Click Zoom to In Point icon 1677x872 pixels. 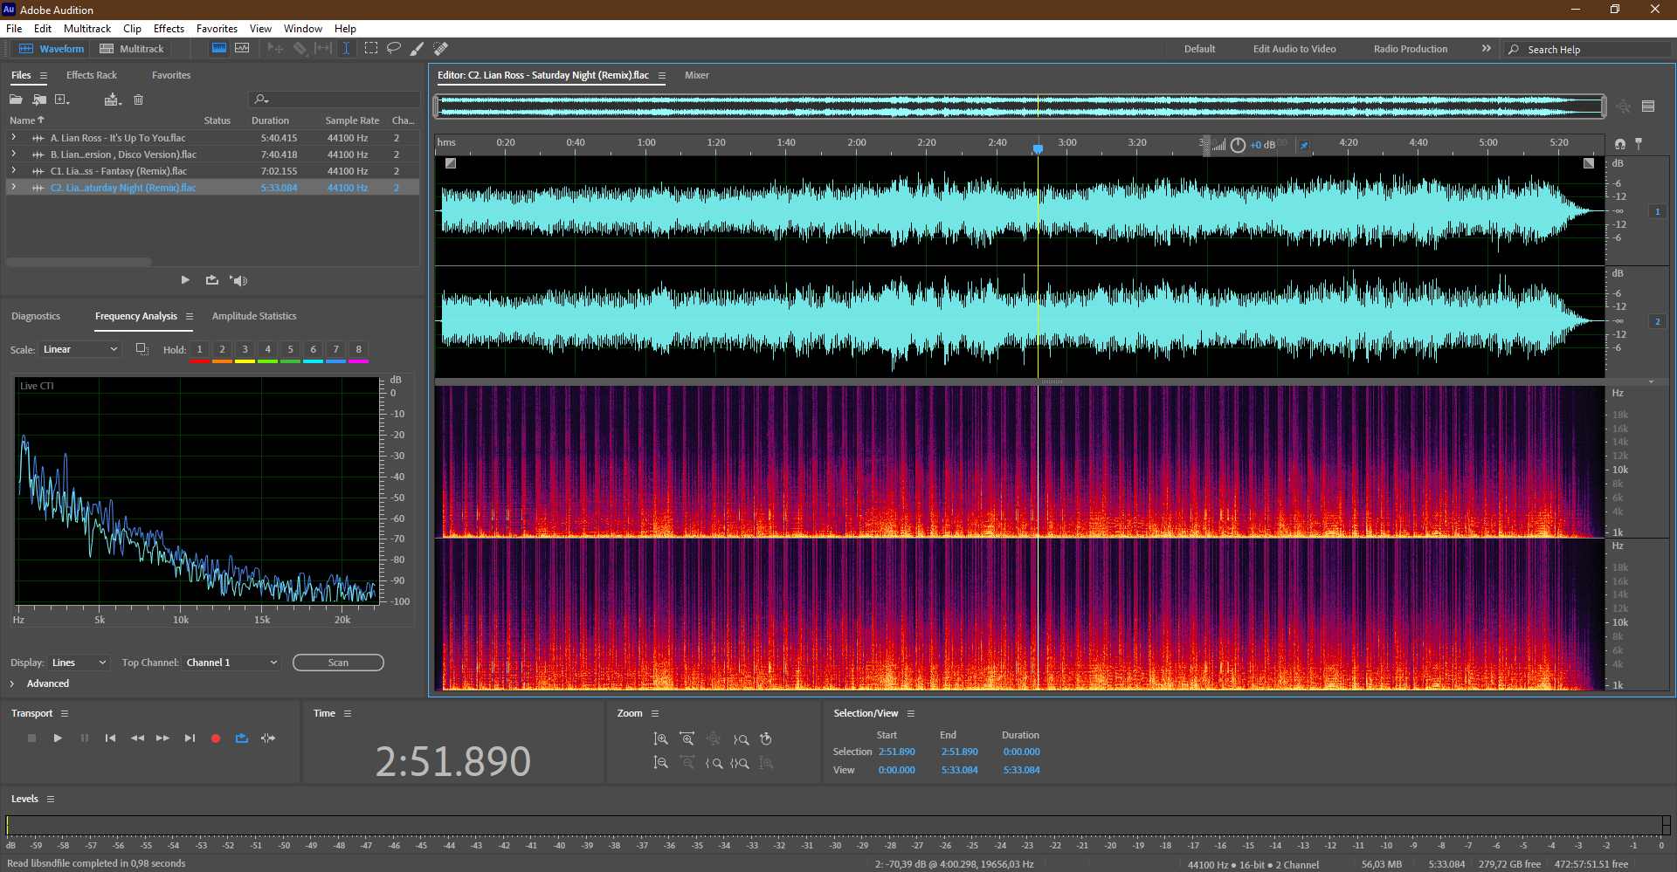pos(714,763)
